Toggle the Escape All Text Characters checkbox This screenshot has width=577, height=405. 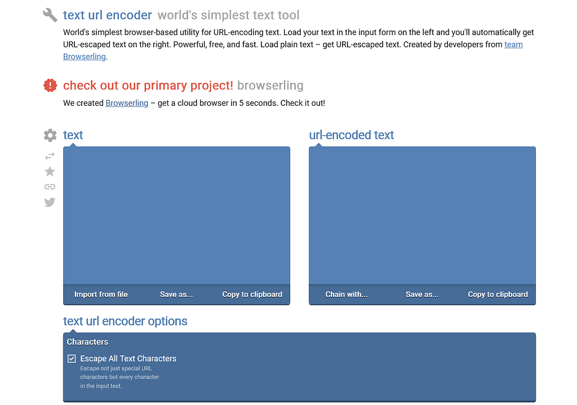(72, 359)
